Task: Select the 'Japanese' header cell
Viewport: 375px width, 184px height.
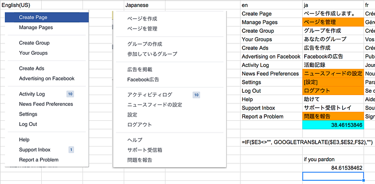Action: [x=144, y=5]
